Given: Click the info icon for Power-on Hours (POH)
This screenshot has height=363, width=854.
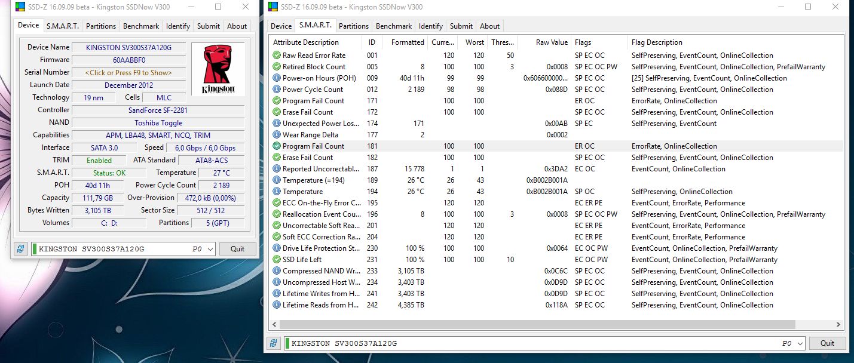Looking at the screenshot, I should [x=277, y=78].
